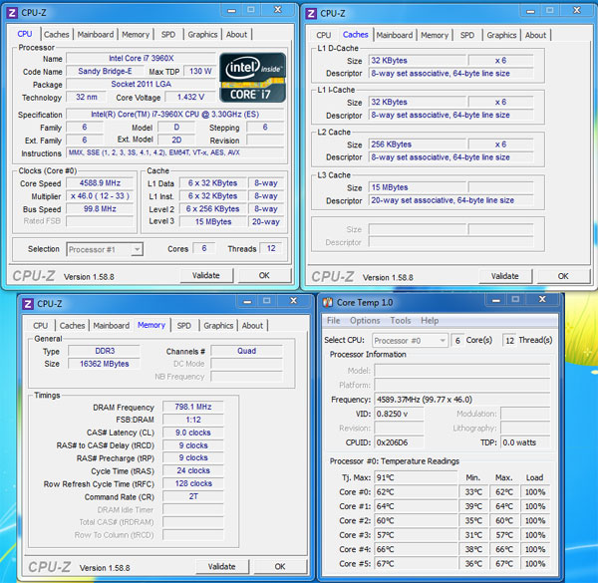
Task: Open Caches tab in bottom-left CPU-Z window
Action: coord(72,326)
